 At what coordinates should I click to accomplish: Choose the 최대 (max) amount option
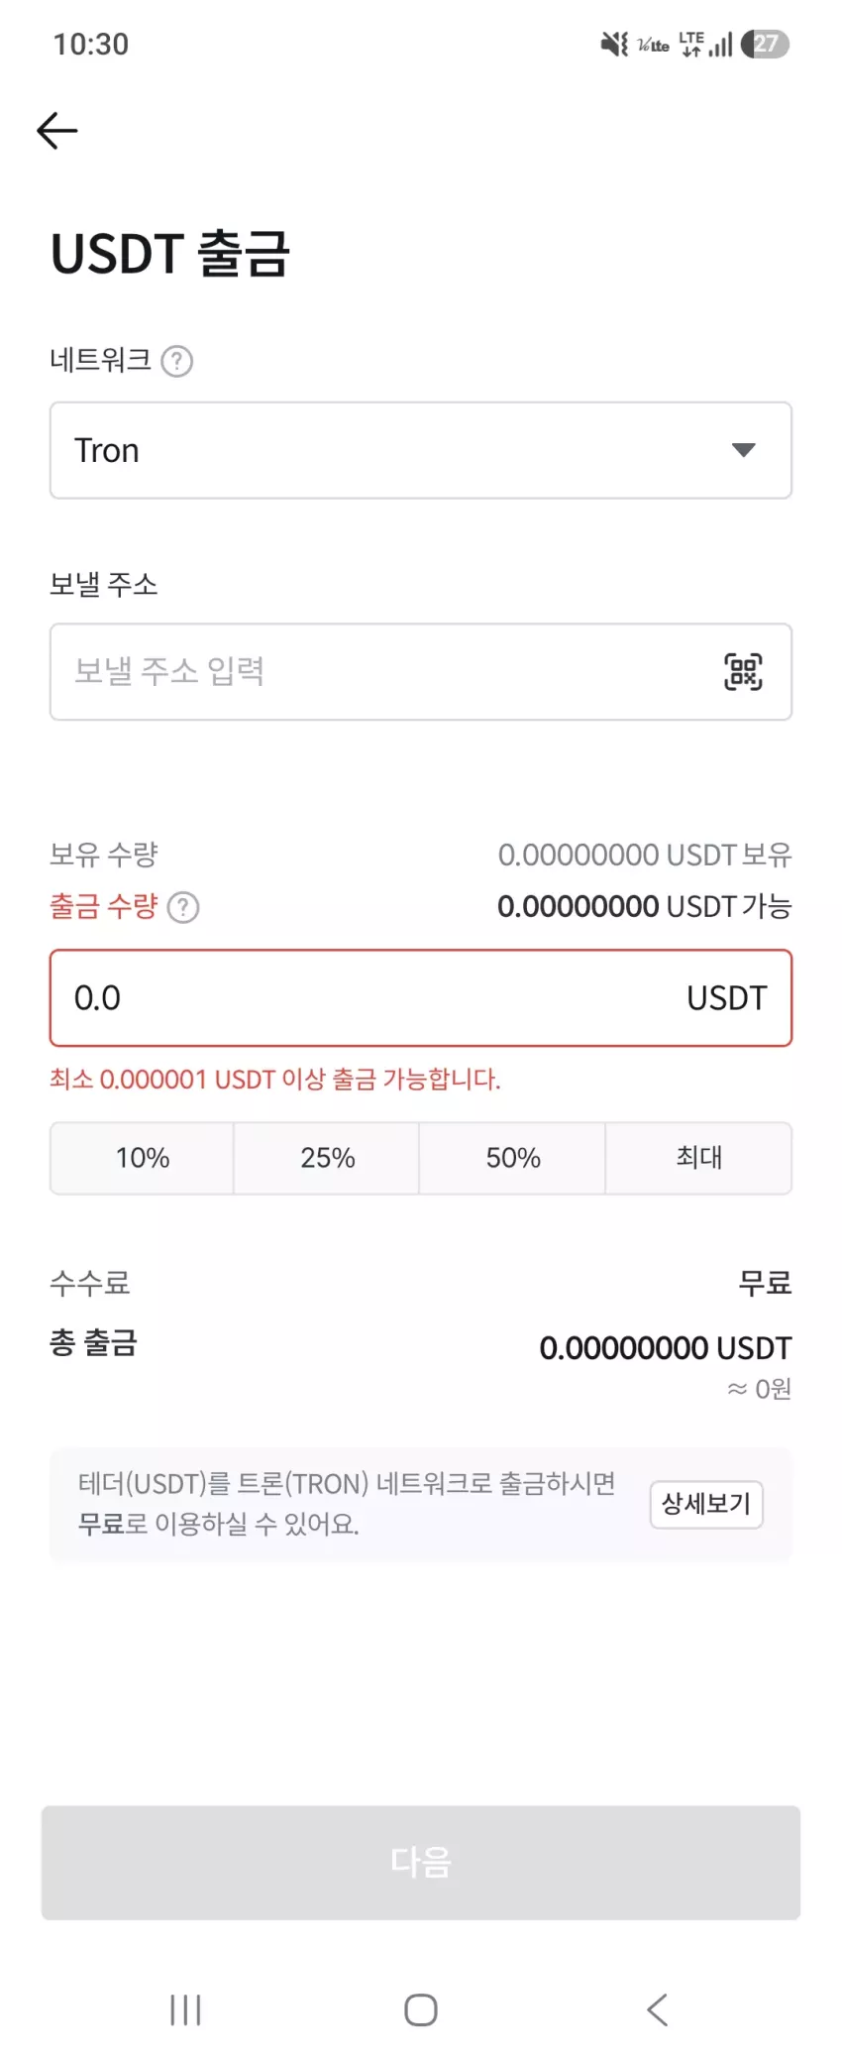699,1158
